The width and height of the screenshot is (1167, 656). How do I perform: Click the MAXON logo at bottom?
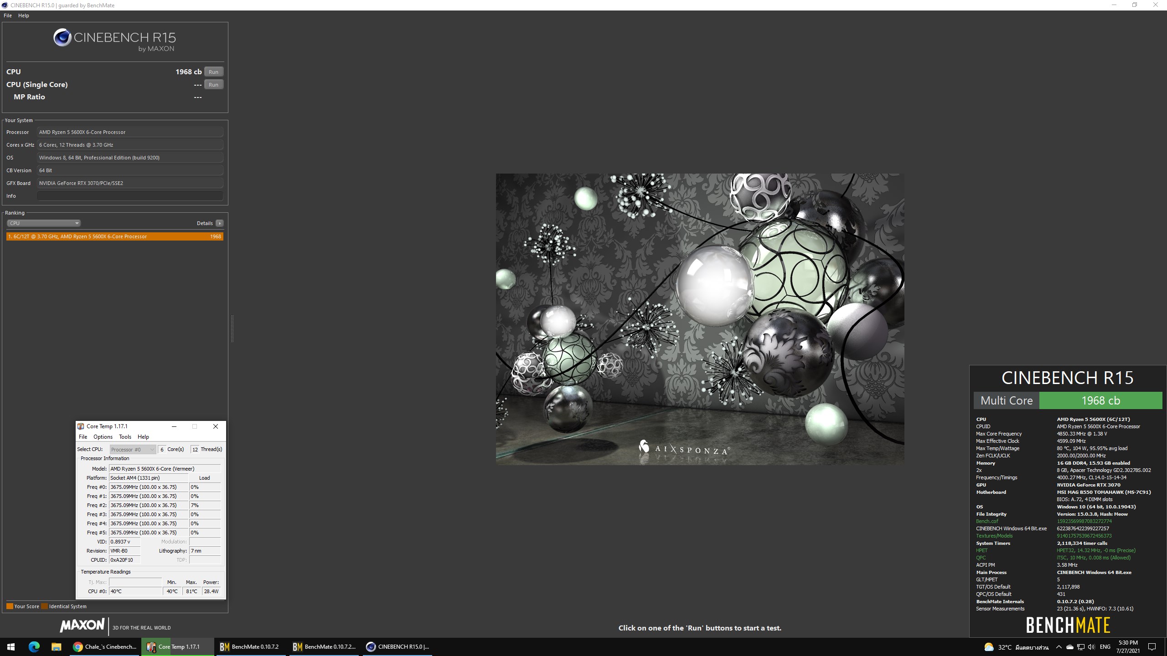(x=83, y=625)
